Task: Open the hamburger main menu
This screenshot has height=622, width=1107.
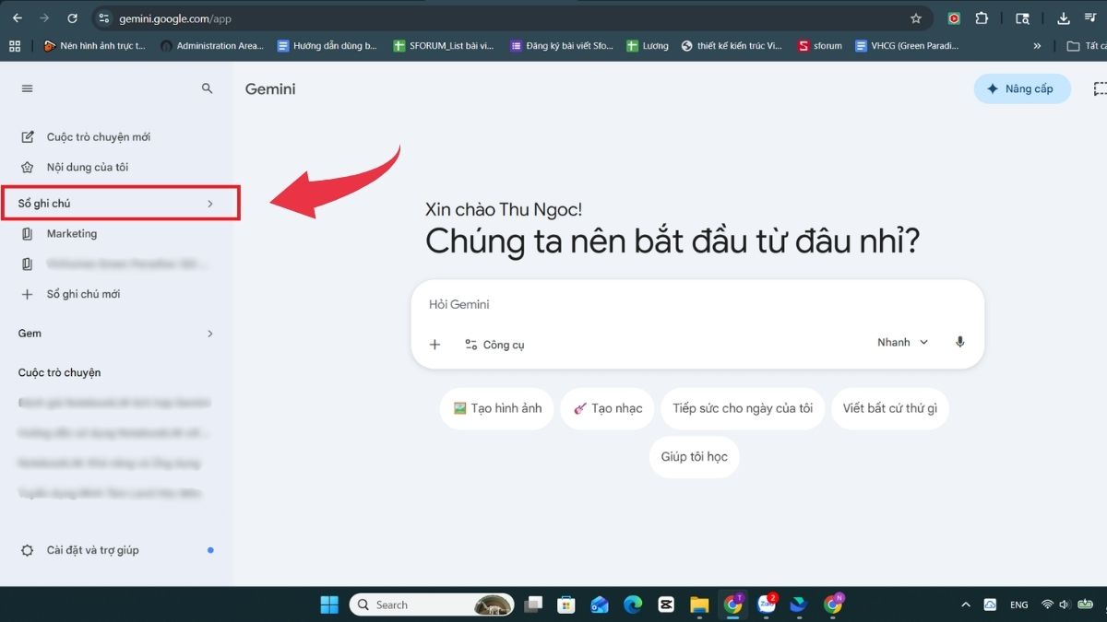Action: tap(27, 88)
